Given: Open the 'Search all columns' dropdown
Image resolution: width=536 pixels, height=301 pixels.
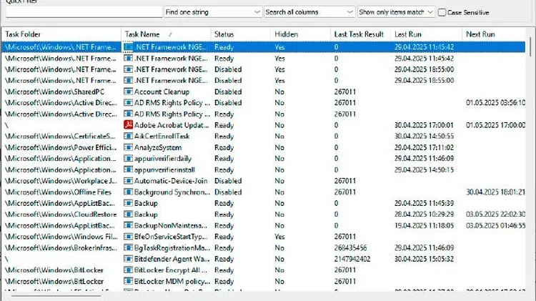Looking at the screenshot, I should pyautogui.click(x=309, y=12).
